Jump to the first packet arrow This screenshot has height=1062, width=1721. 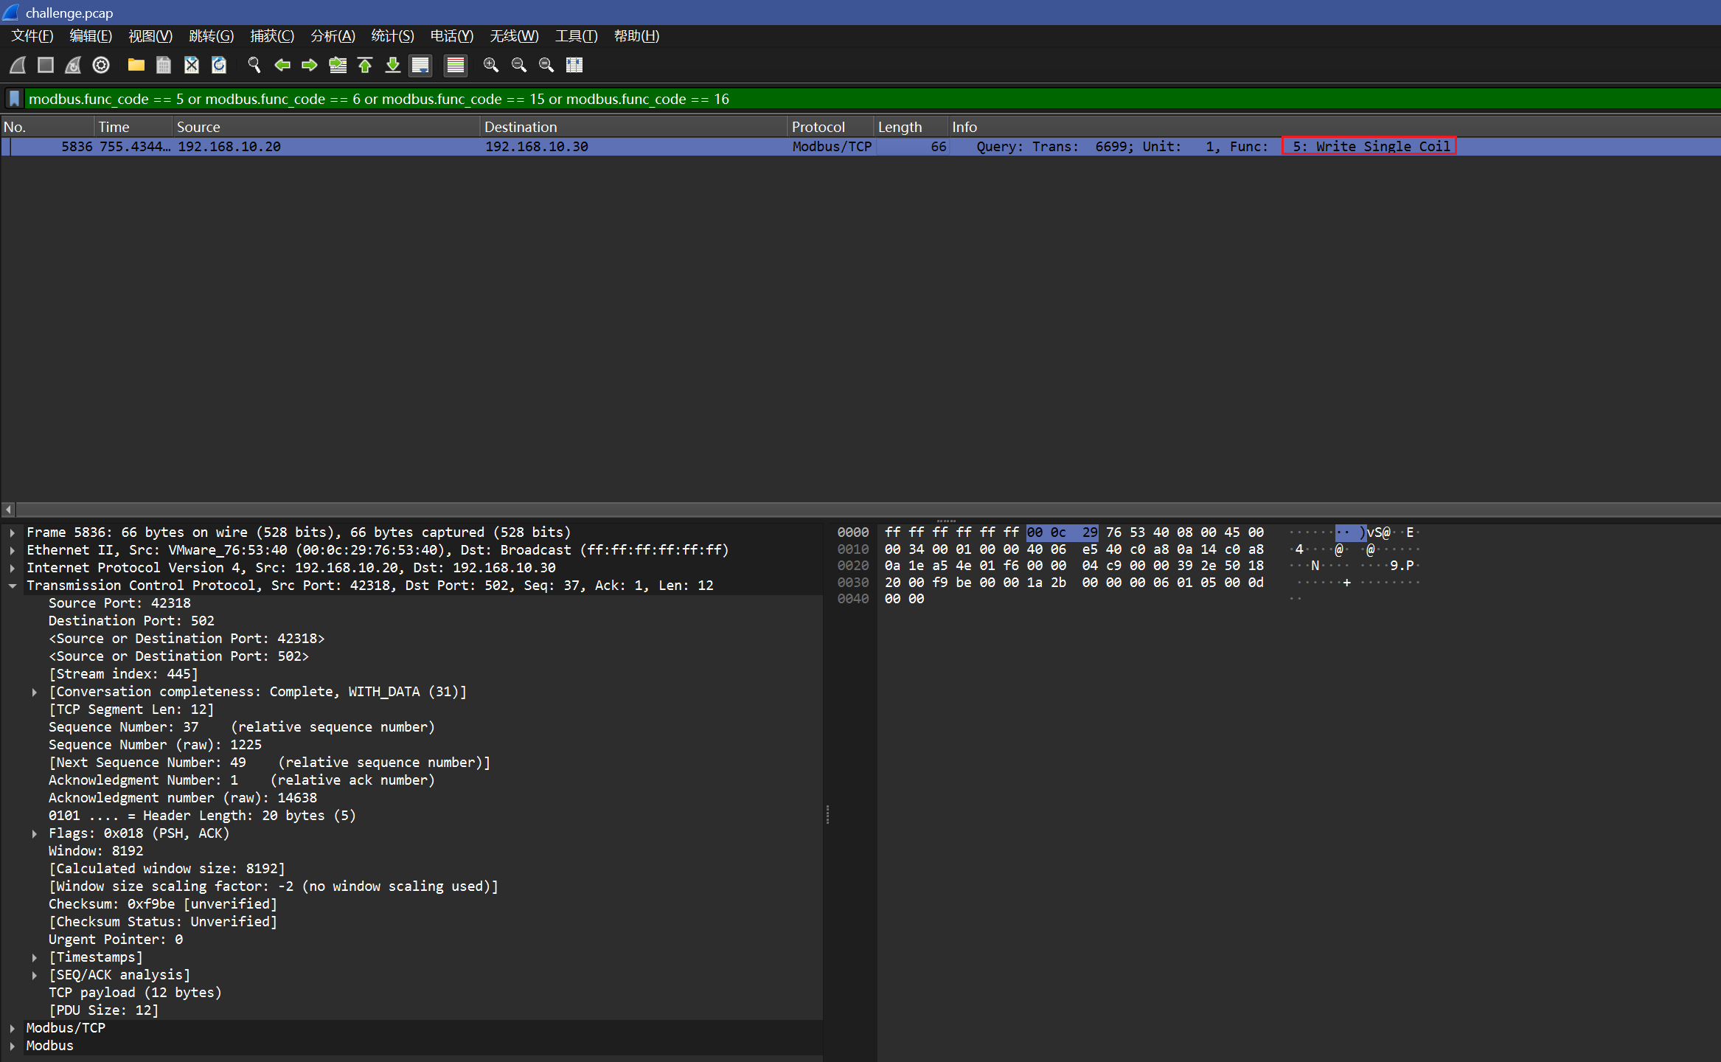point(365,65)
